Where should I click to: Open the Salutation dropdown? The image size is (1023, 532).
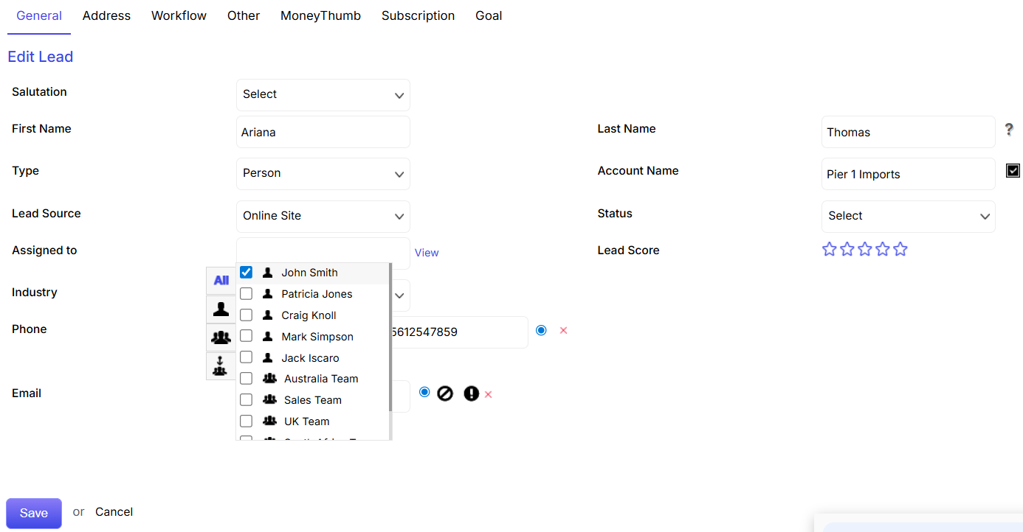[323, 95]
